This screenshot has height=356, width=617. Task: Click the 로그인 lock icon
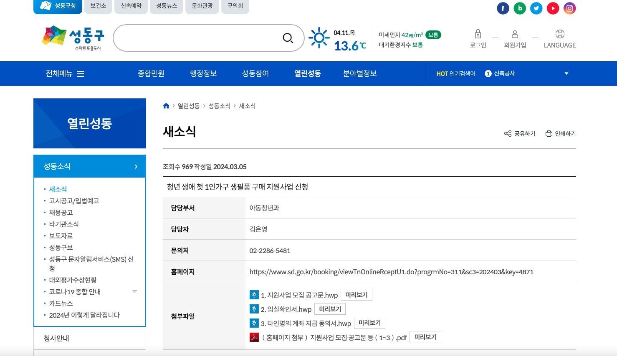(x=477, y=35)
